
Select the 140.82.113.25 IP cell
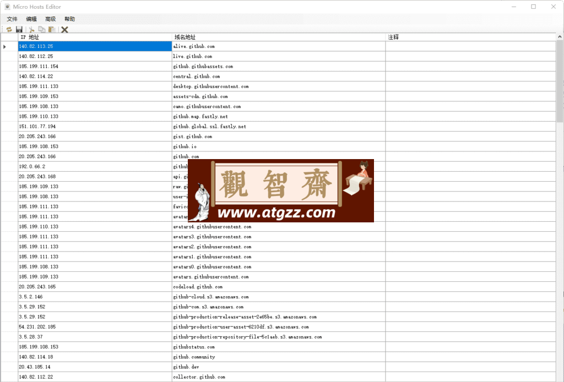95,46
